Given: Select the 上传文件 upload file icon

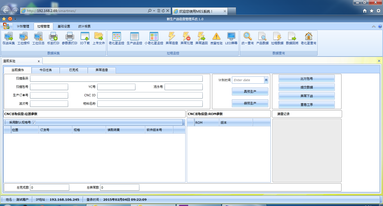Looking at the screenshot, I should [x=99, y=38].
